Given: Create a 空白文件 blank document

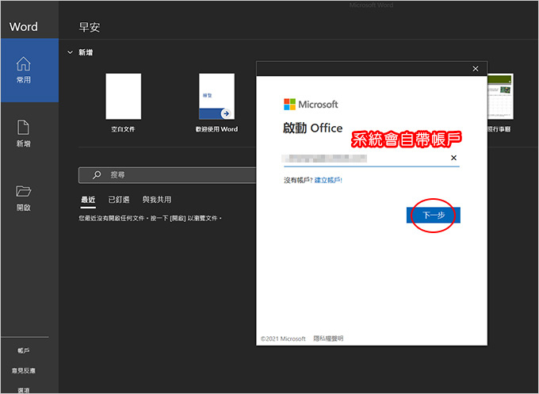Looking at the screenshot, I should (123, 103).
